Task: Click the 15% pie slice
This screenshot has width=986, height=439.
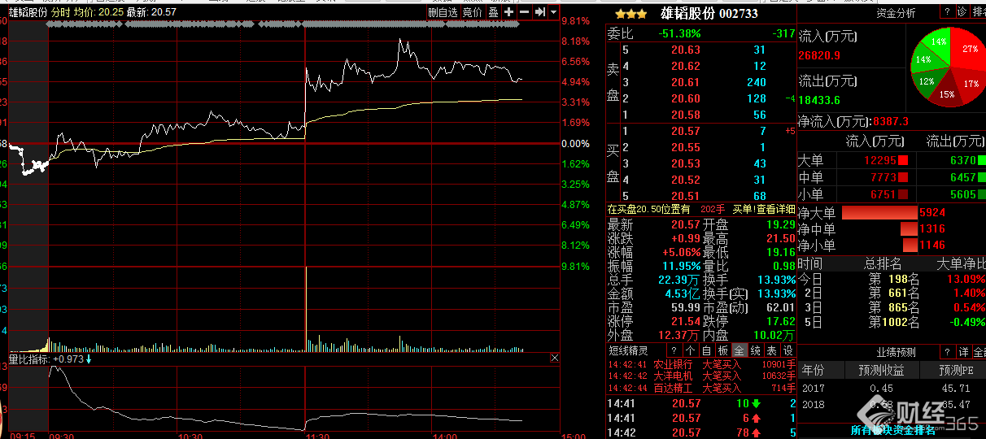Action: pos(947,92)
